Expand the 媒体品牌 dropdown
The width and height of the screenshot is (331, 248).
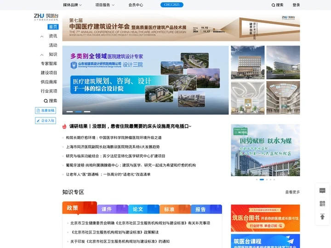click(x=73, y=5)
